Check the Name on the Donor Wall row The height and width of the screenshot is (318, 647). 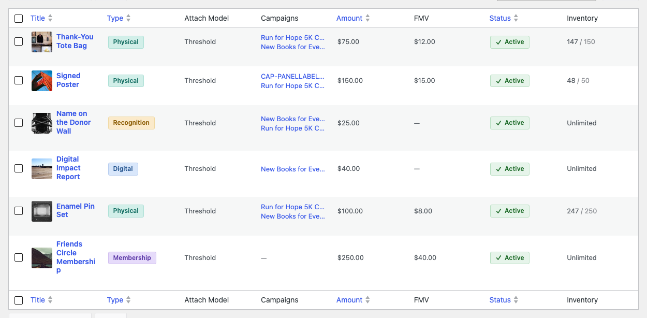[x=19, y=123]
